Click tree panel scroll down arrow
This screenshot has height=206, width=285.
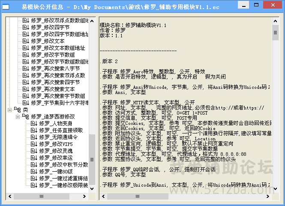point(92,188)
